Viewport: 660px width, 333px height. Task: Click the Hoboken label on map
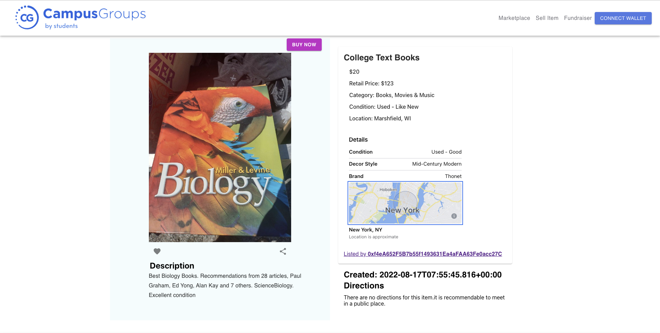[x=388, y=190]
